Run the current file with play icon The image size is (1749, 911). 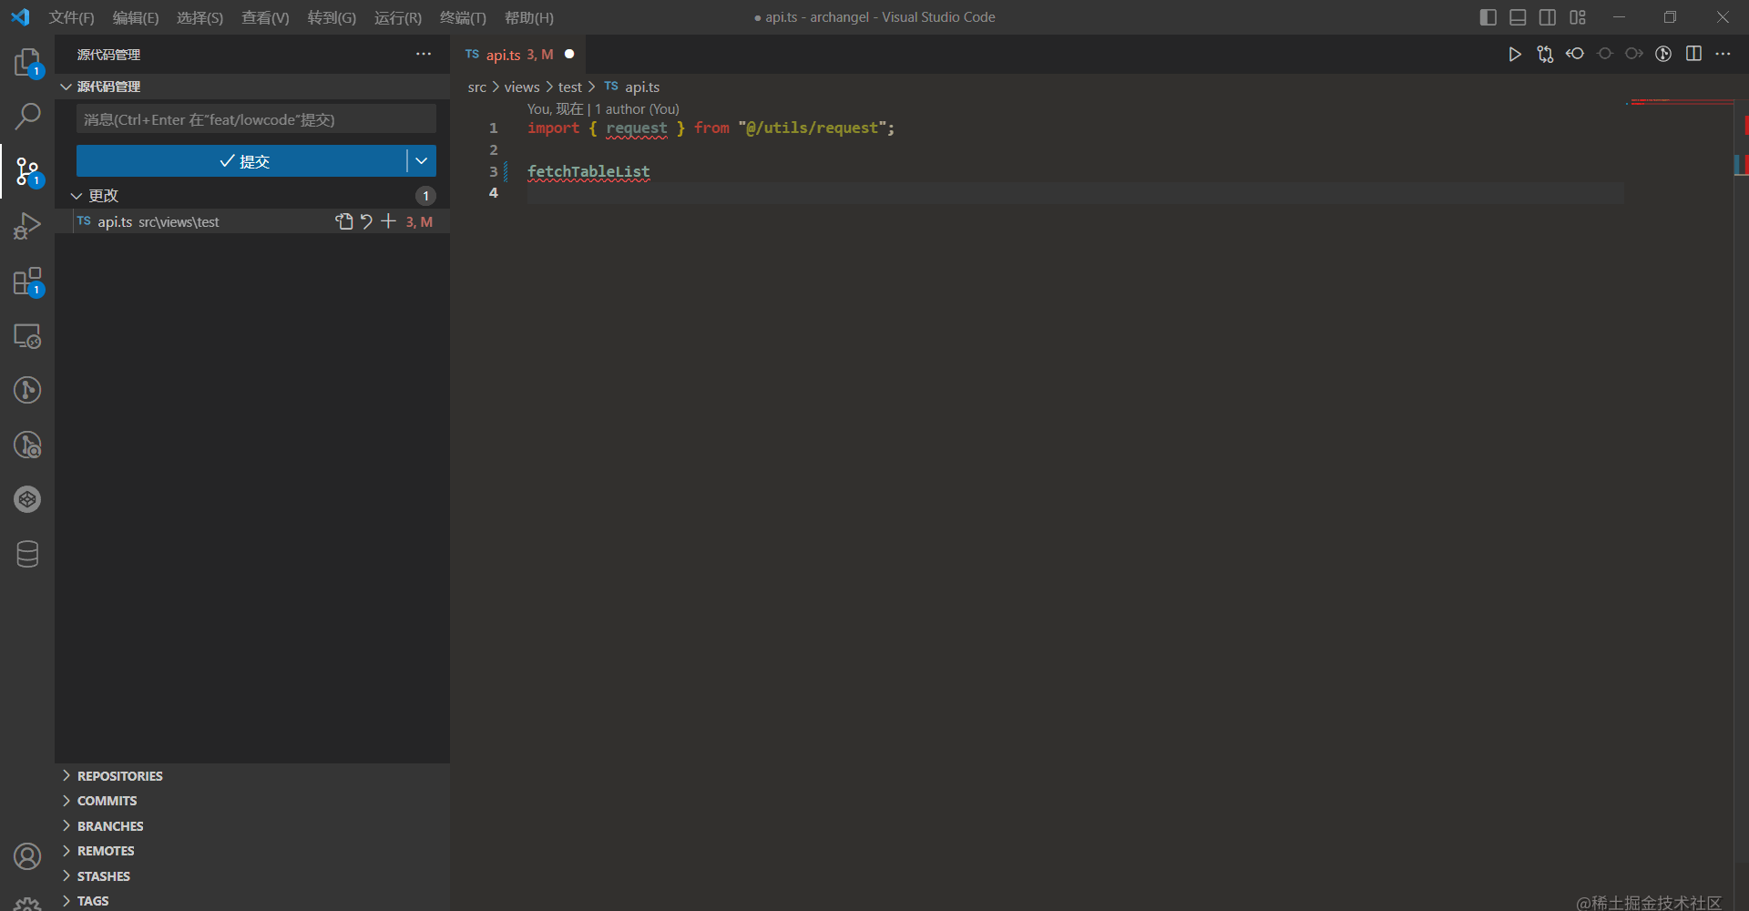tap(1514, 54)
